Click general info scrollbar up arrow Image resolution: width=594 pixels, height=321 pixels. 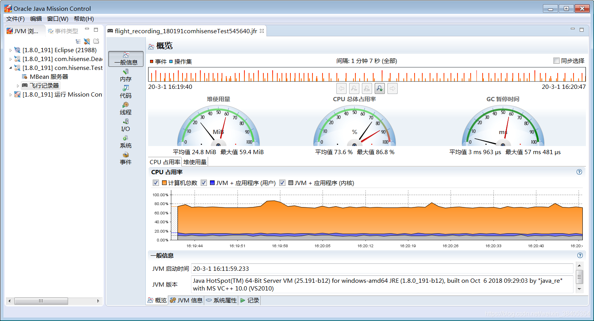point(579,265)
